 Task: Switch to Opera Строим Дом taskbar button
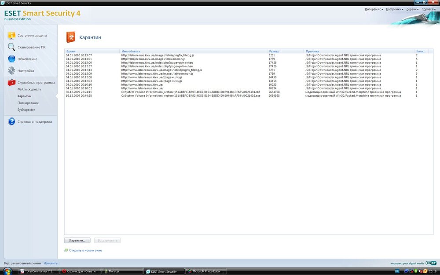click(80, 271)
